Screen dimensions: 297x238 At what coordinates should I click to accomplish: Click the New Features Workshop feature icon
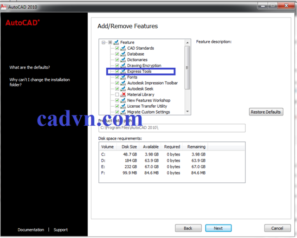123,100
